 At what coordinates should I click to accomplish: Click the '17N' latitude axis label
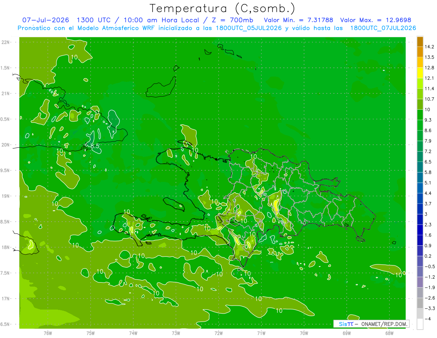coord(5,299)
